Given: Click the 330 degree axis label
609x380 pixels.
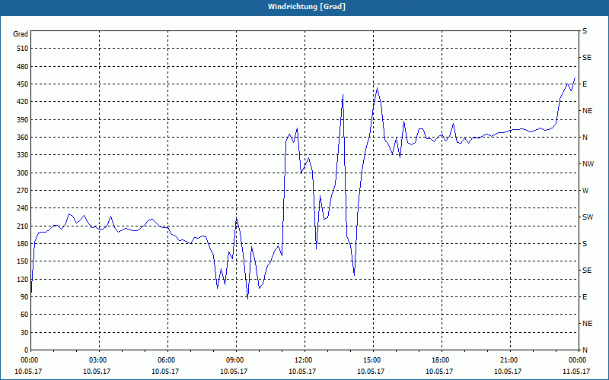Looking at the screenshot, I should pyautogui.click(x=23, y=155).
